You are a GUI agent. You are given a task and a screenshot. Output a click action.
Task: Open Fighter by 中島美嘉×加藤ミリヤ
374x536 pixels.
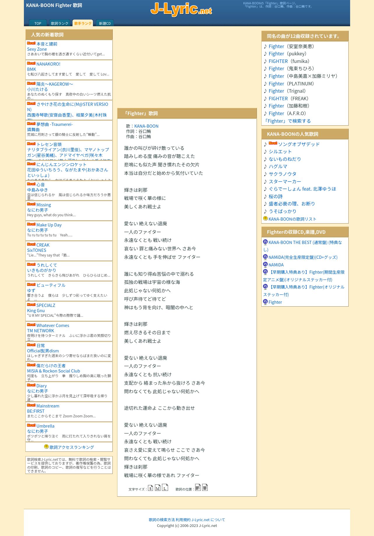click(276, 76)
